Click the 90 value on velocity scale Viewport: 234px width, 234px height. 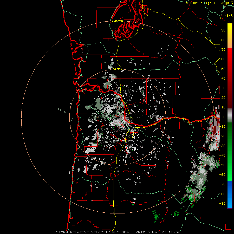pyautogui.click(x=223, y=30)
